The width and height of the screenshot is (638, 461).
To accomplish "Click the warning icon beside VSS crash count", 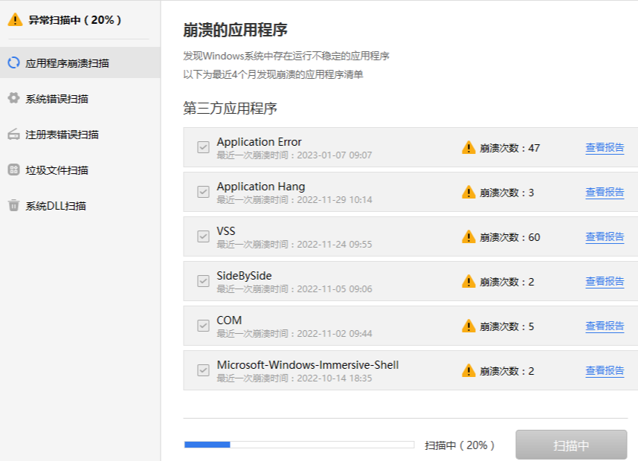I will (468, 236).
